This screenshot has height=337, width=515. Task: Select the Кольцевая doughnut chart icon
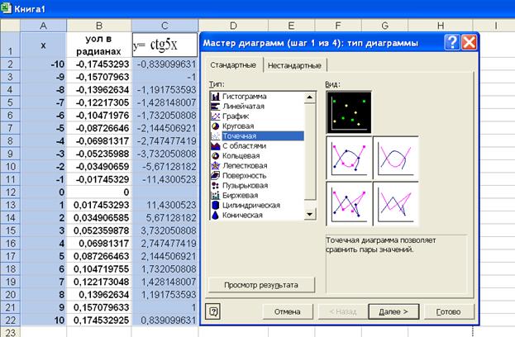pyautogui.click(x=216, y=155)
